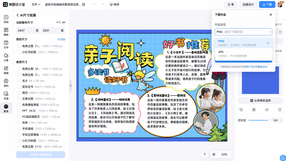Open the 用户协议 link
Viewport: 286px width, 161px height.
click(251, 67)
